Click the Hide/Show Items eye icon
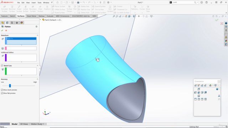This screenshot has height=128, width=228. click(x=139, y=16)
